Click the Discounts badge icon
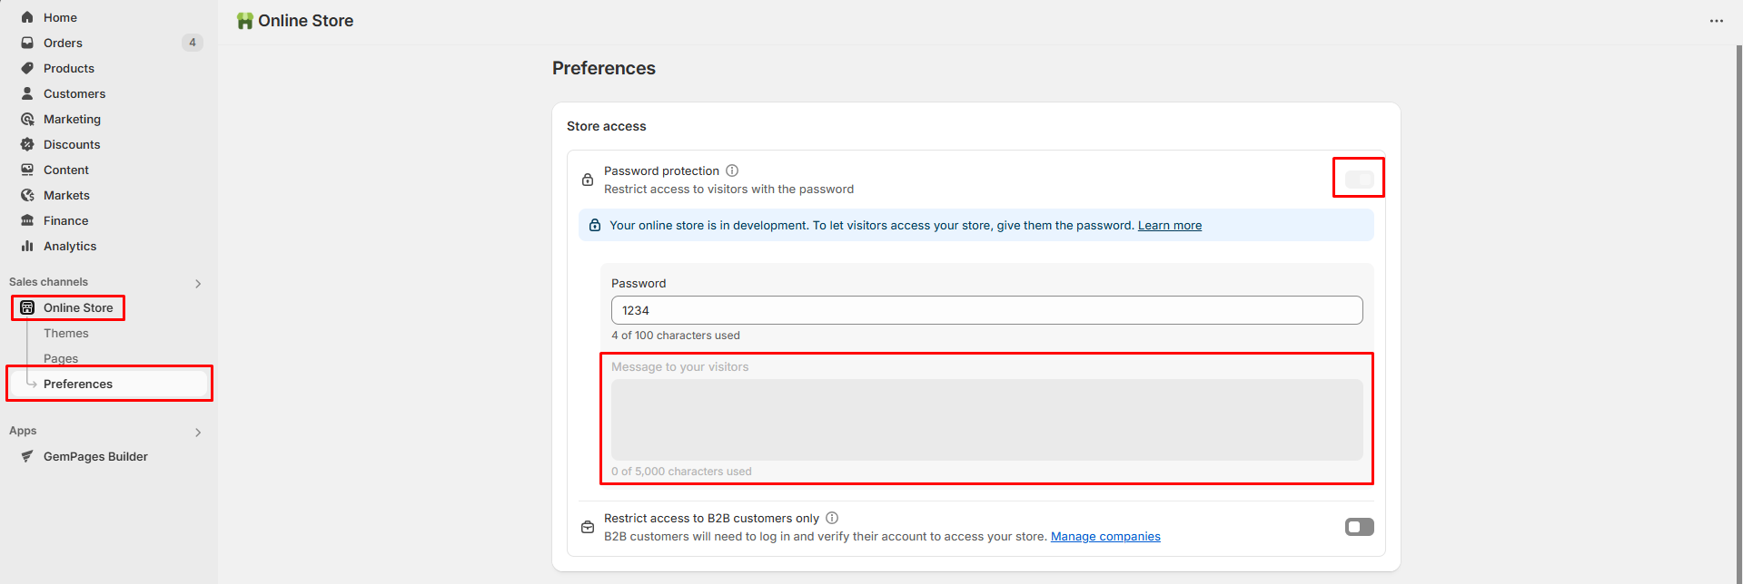The image size is (1743, 584). [x=27, y=144]
